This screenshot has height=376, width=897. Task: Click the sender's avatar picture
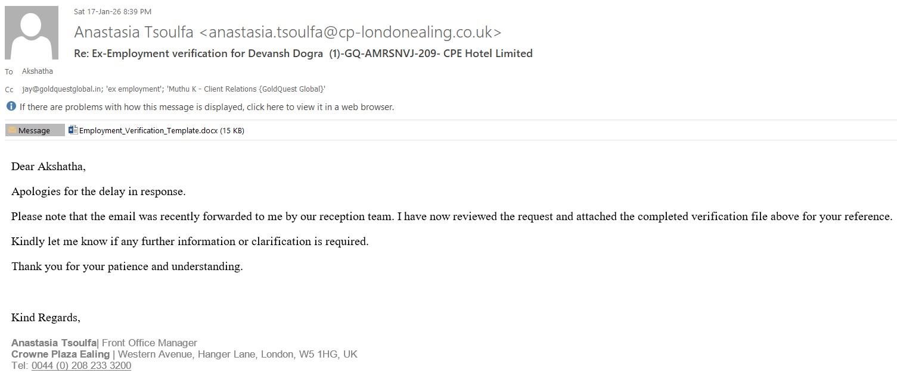(x=32, y=33)
